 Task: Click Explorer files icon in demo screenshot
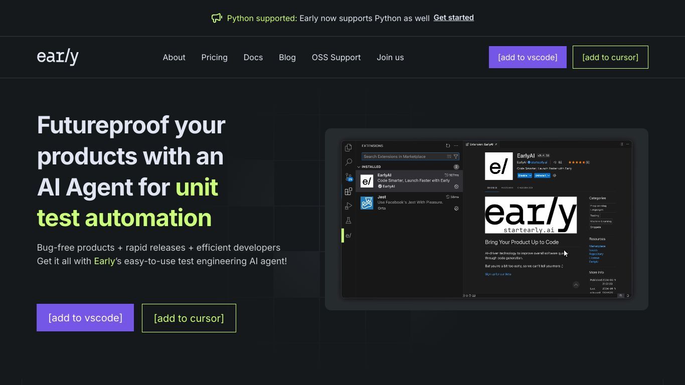349,148
